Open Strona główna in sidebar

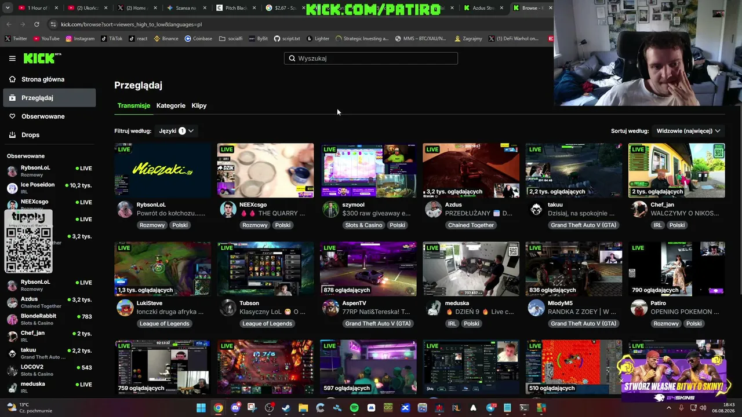[x=49, y=79]
